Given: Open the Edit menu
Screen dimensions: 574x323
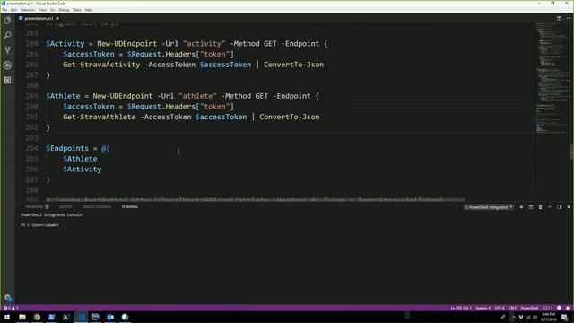Looking at the screenshot, I should click(x=14, y=10).
